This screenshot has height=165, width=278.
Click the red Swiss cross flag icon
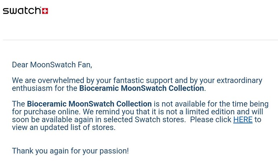pyautogui.click(x=45, y=11)
